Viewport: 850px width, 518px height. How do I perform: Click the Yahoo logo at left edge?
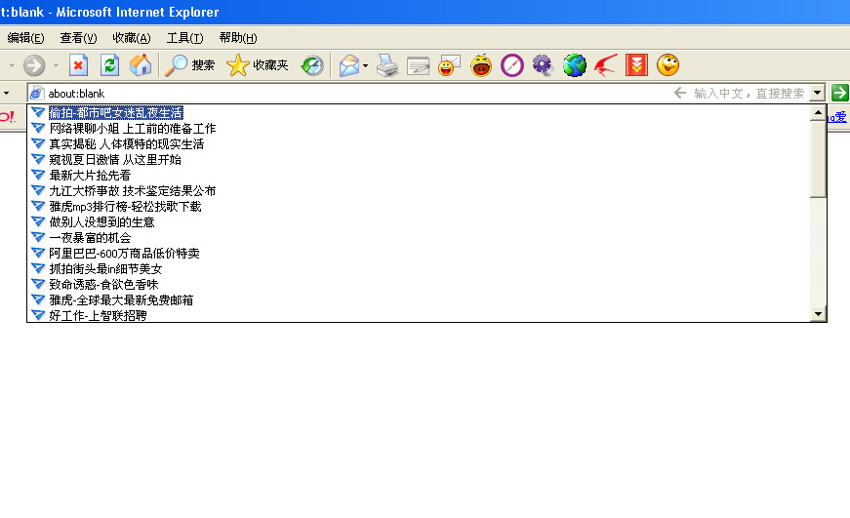pyautogui.click(x=8, y=116)
